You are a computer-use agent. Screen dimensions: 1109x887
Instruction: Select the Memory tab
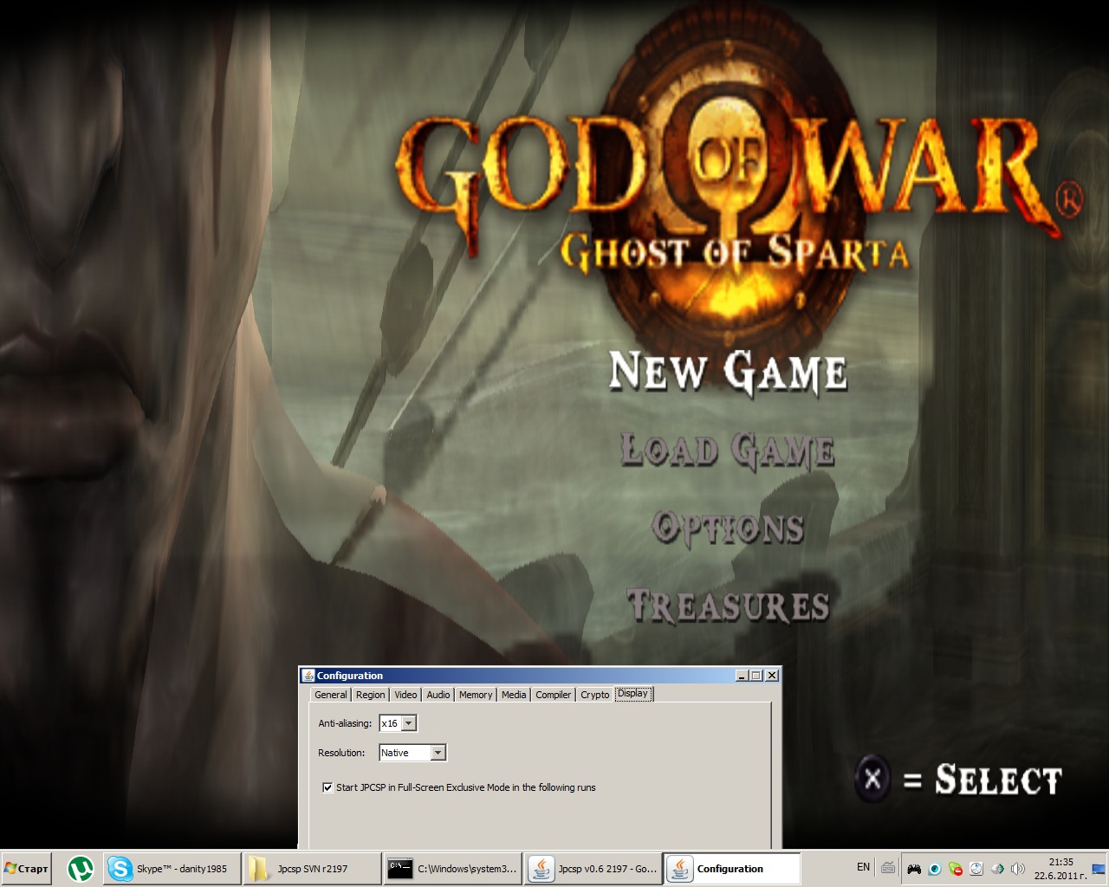[475, 695]
